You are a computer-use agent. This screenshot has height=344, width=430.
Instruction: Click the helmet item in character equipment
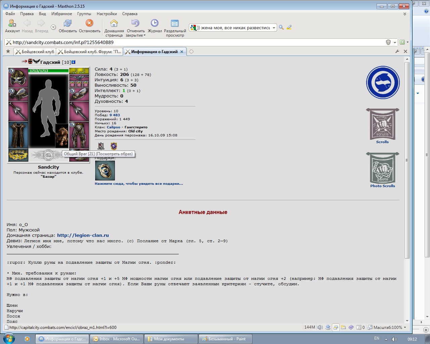(x=18, y=78)
